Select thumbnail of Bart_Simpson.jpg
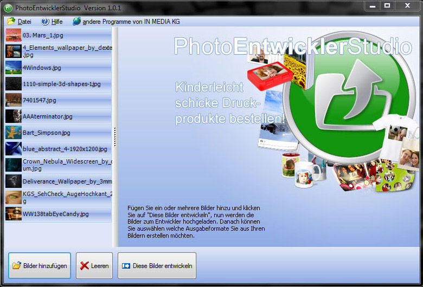The width and height of the screenshot is (423, 287). (13, 132)
